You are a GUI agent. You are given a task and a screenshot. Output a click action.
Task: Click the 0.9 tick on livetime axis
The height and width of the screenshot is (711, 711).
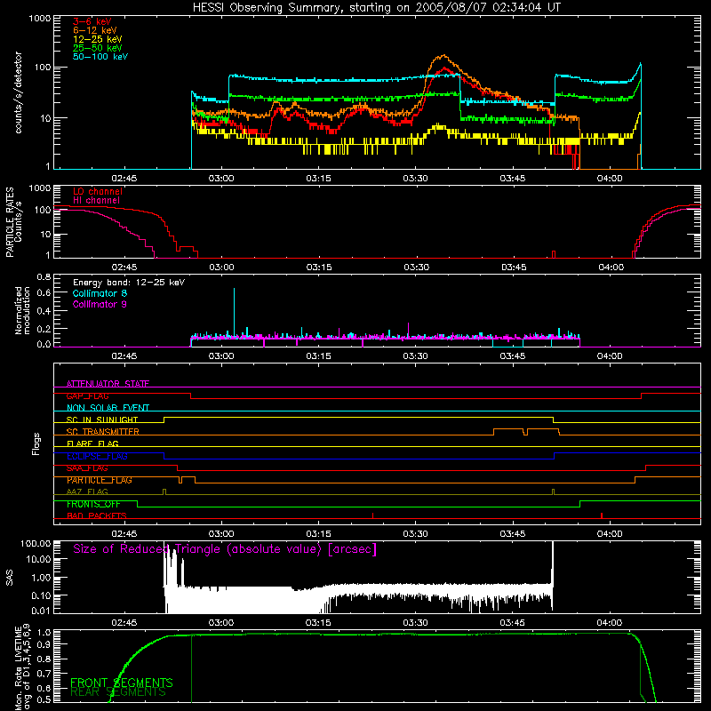(x=45, y=645)
